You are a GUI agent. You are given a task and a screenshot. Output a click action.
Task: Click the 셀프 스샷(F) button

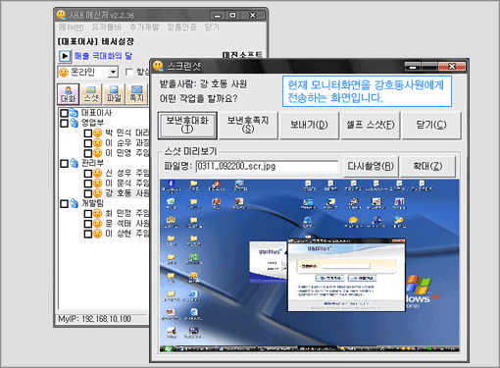click(x=371, y=126)
